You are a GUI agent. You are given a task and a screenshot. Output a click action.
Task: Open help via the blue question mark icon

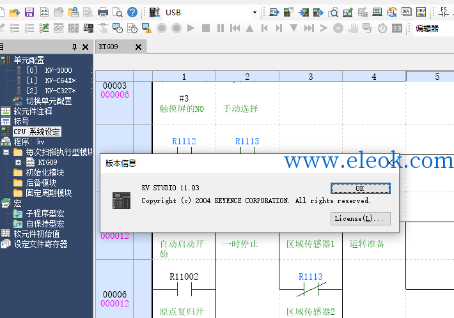(x=132, y=12)
